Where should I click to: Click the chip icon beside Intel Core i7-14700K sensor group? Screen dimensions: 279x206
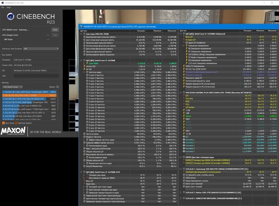(84, 60)
